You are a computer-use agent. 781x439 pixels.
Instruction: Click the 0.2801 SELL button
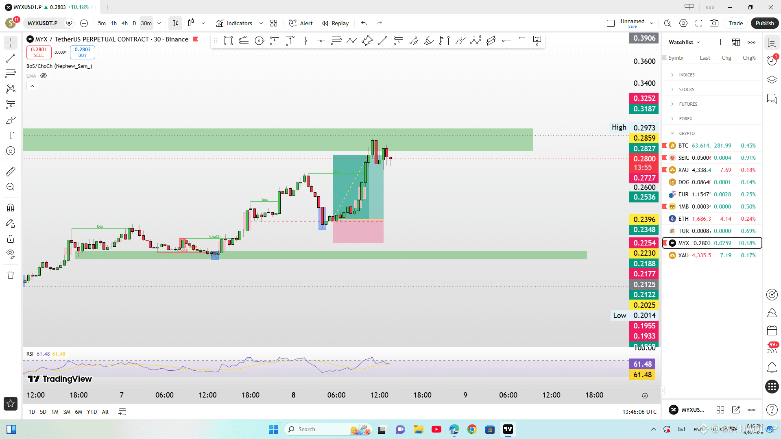[39, 52]
